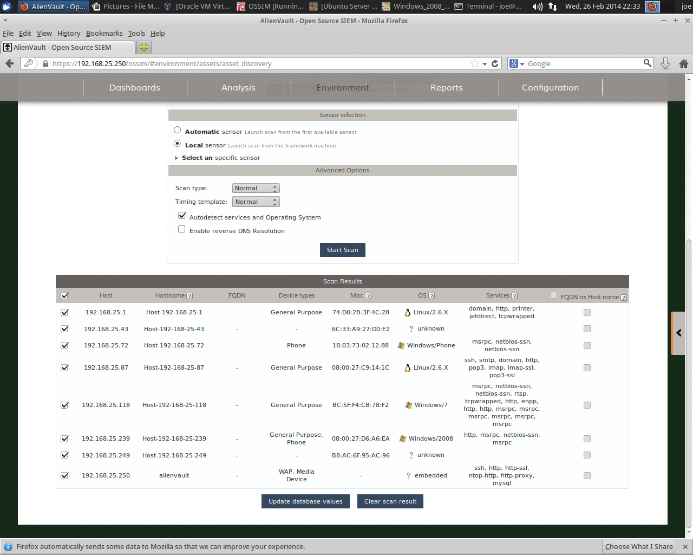Check FQDN as Host name for 192.168.25.239
693x555 pixels.
pos(587,438)
